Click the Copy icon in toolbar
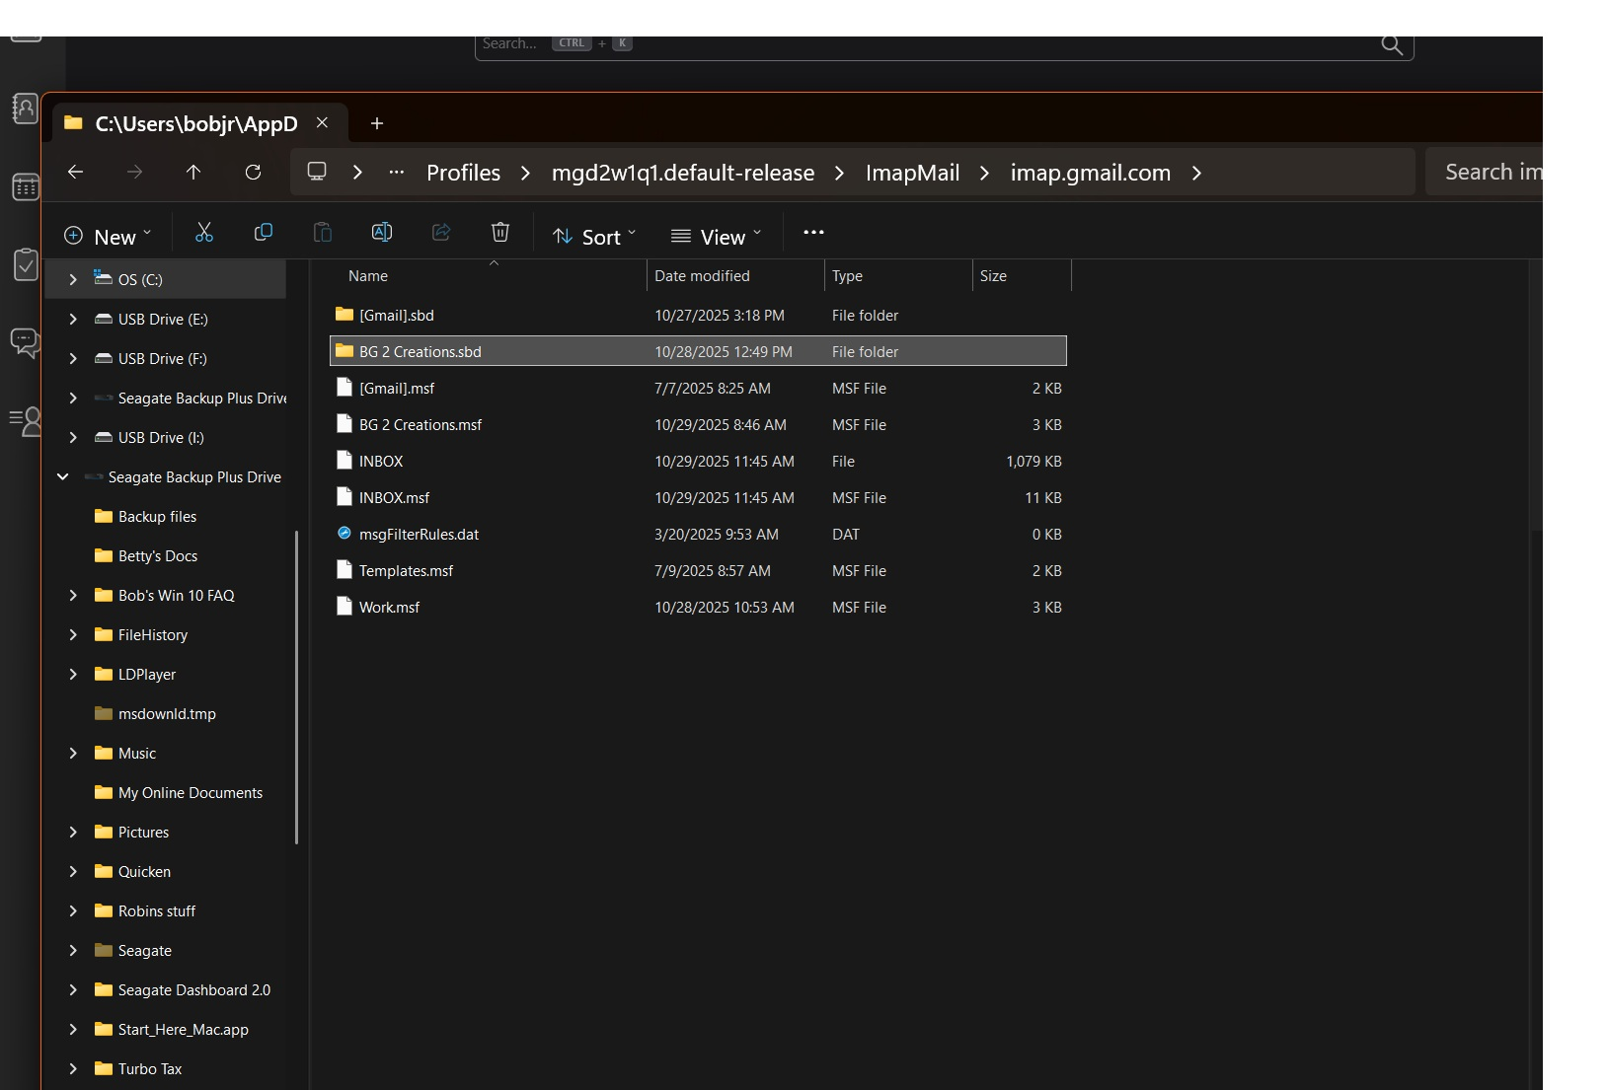The height and width of the screenshot is (1090, 1607). 264,233
